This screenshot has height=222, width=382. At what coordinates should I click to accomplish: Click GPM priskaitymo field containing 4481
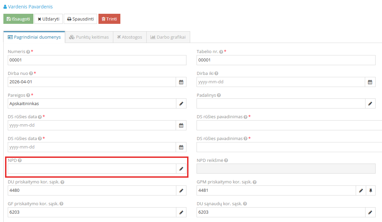(276, 190)
